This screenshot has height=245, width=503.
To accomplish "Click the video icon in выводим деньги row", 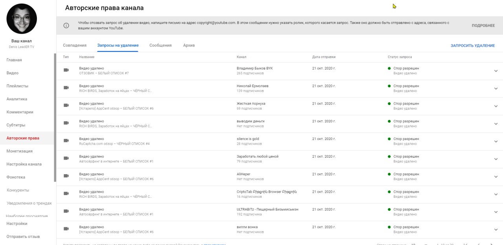I will 66,123.
